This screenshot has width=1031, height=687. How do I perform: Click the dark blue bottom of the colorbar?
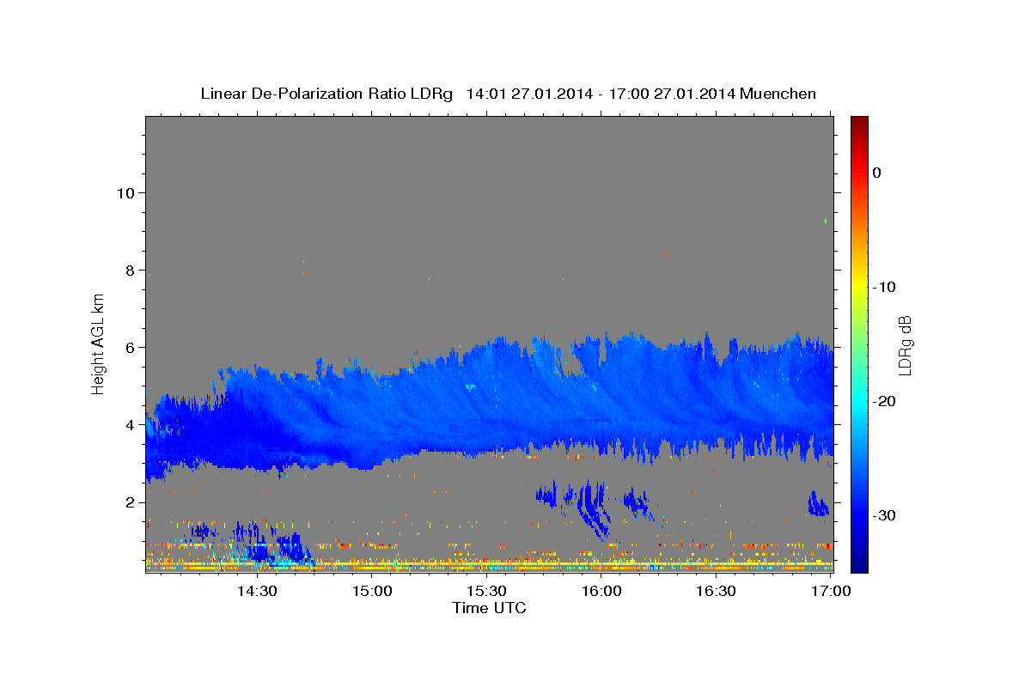pyautogui.click(x=859, y=562)
